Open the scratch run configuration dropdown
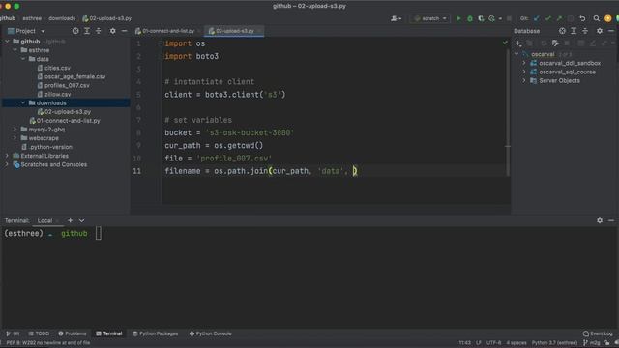The image size is (619, 348). tap(430, 18)
